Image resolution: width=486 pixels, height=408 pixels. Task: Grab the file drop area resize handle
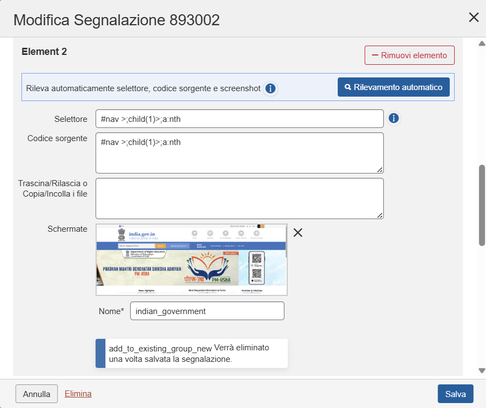click(x=380, y=215)
